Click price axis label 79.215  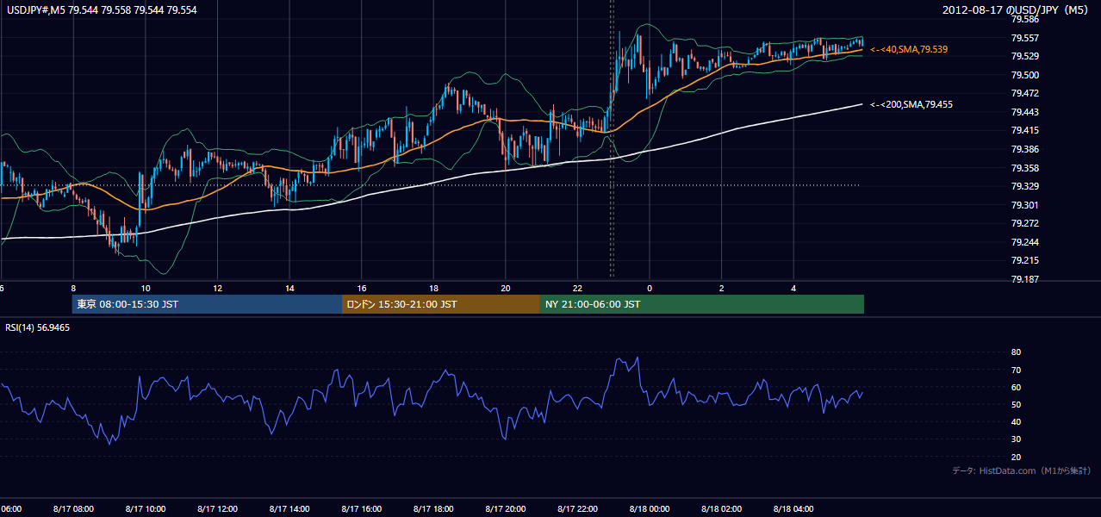(x=1025, y=260)
